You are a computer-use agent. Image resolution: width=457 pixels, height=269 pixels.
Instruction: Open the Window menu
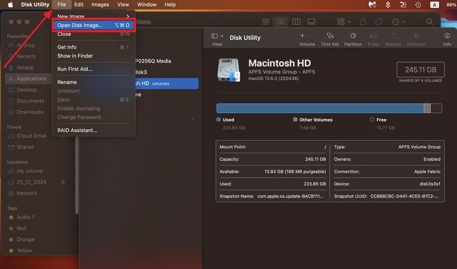[x=147, y=5]
